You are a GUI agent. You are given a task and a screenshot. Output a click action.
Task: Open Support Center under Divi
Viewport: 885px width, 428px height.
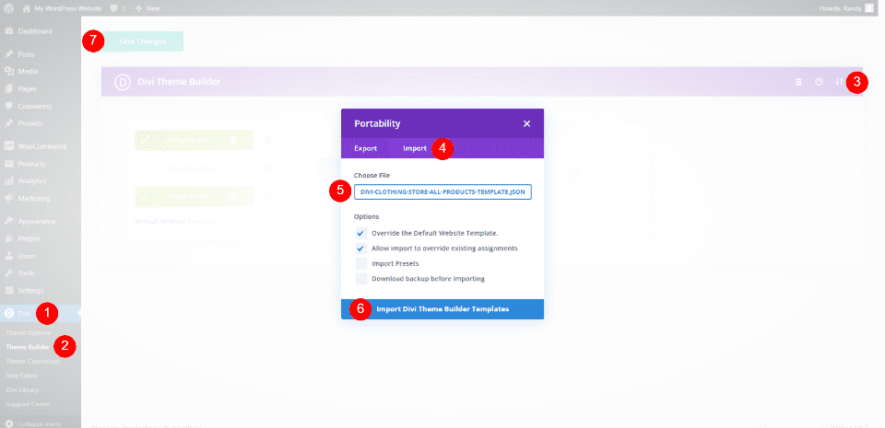29,404
